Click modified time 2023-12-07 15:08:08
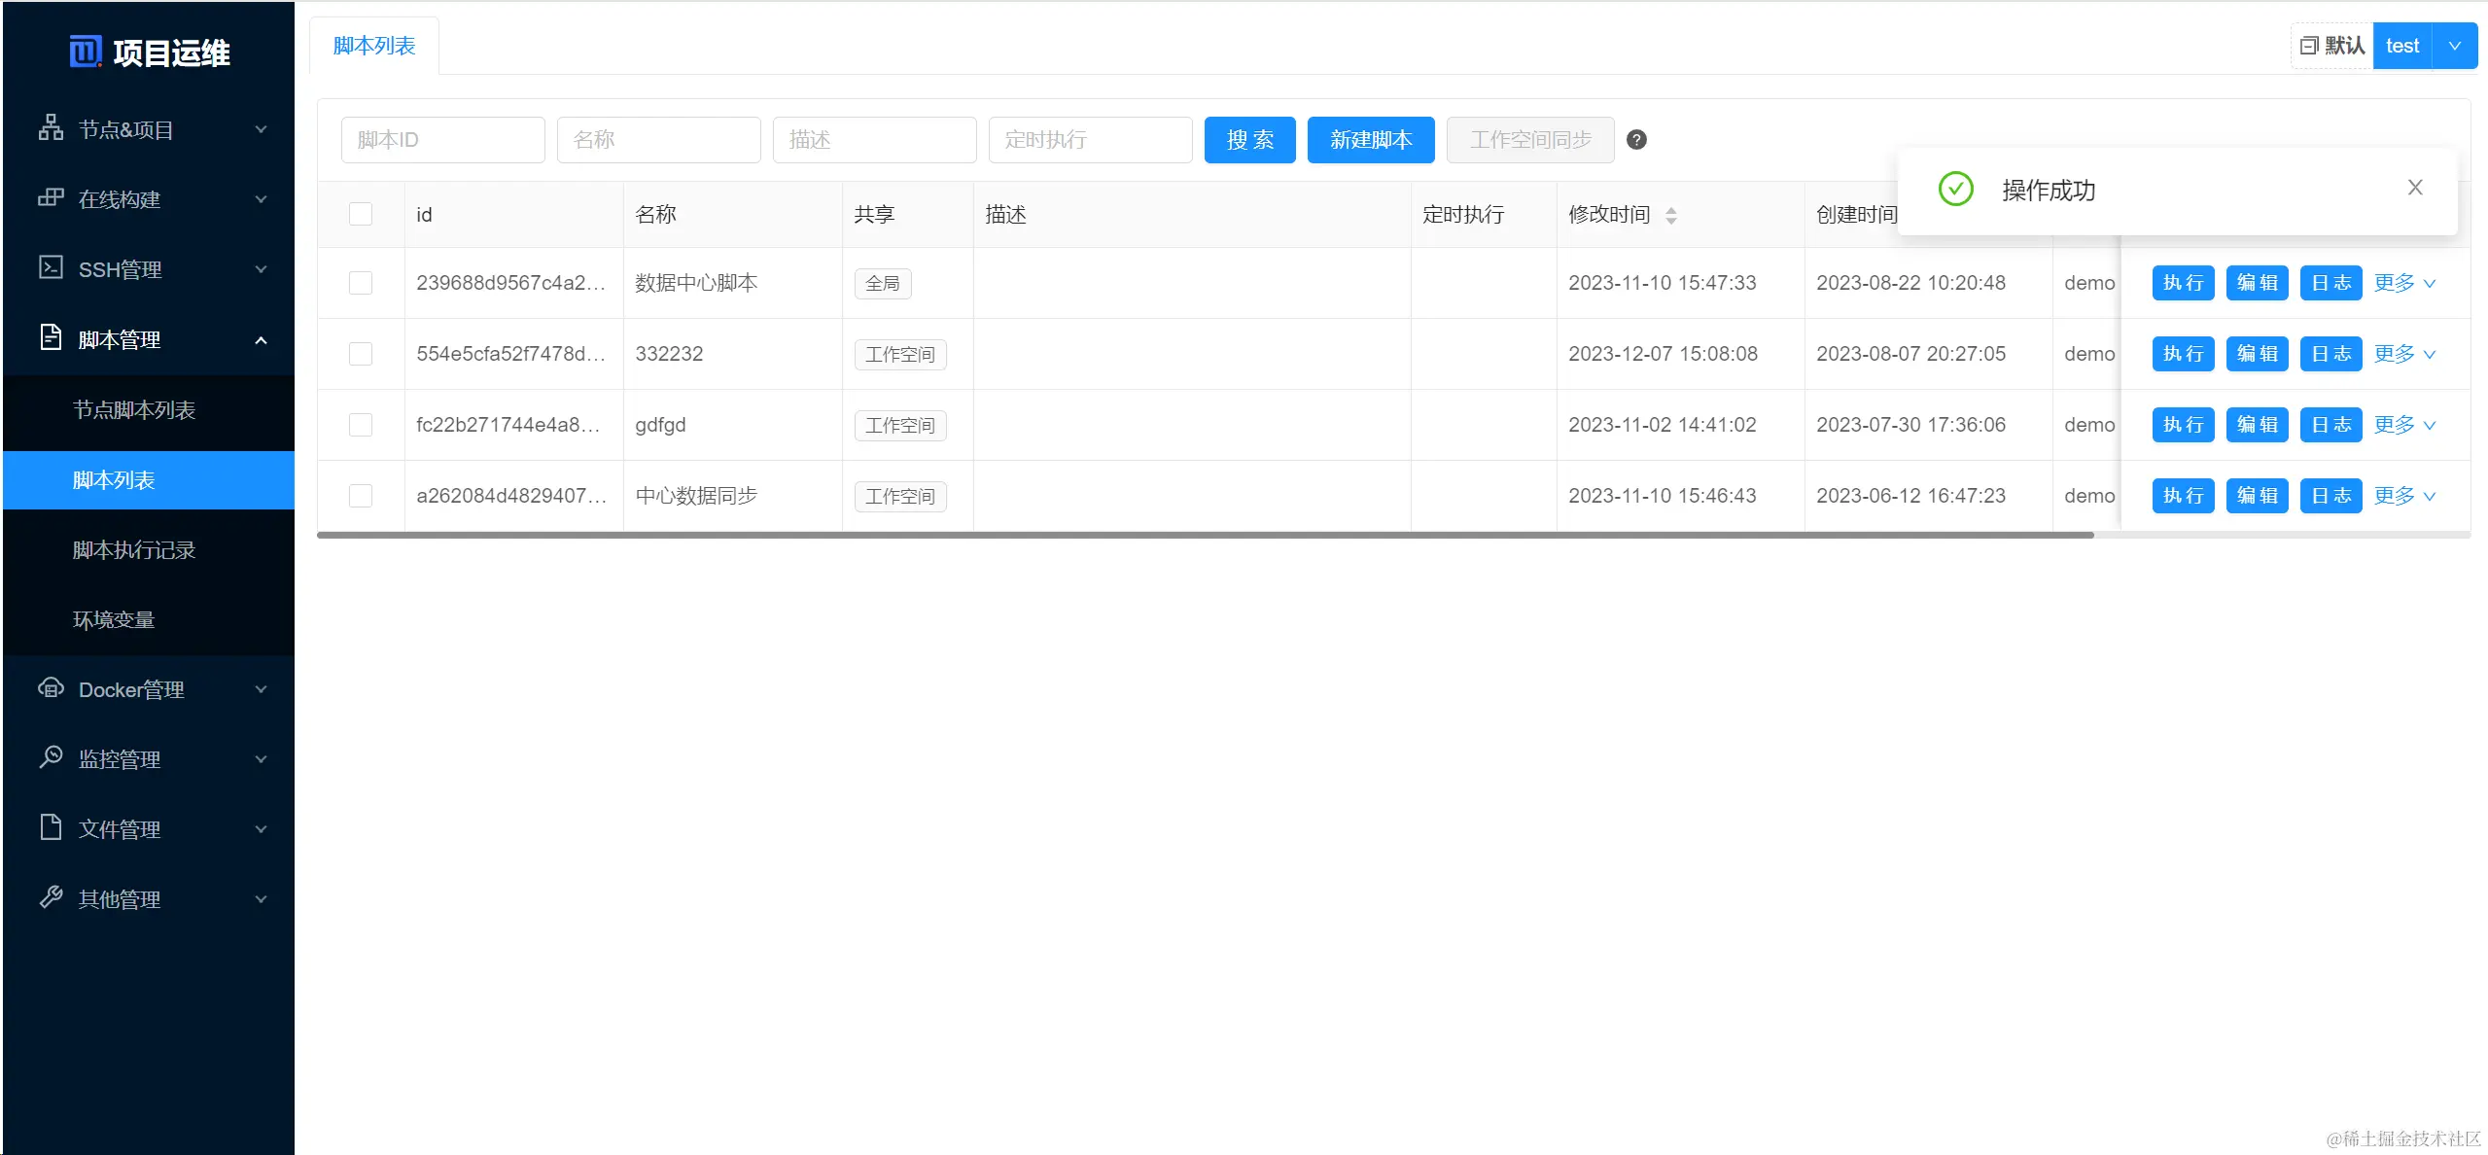2488x1155 pixels. (1663, 354)
